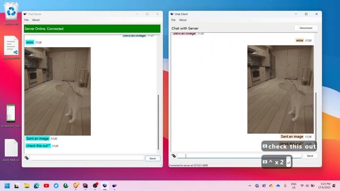Click Chat Server vertical scrollbar thumb

(158, 122)
